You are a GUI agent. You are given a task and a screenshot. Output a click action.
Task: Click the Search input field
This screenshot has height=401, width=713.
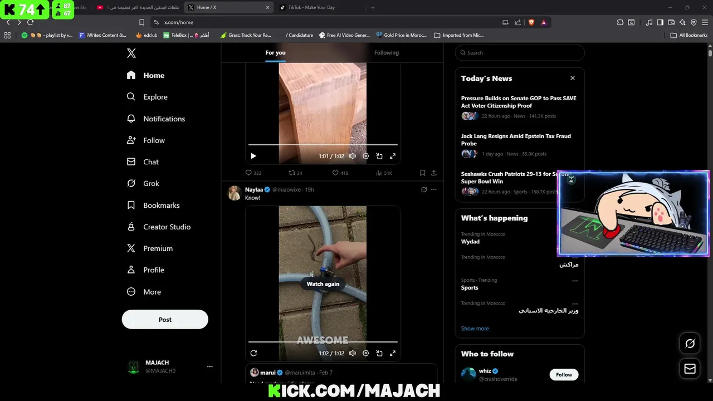point(520,52)
